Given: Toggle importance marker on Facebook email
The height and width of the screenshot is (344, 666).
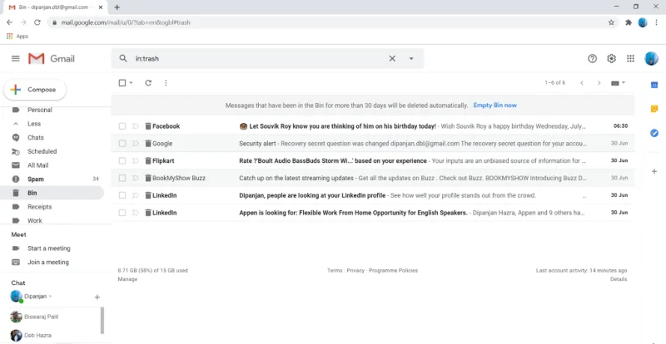Looking at the screenshot, I should point(135,126).
